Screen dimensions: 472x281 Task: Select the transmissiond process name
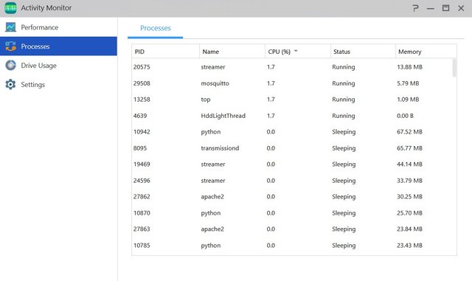click(x=220, y=148)
